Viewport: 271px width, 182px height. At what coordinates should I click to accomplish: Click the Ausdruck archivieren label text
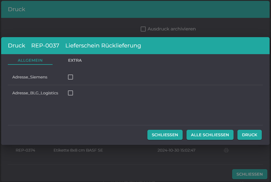[x=172, y=29]
